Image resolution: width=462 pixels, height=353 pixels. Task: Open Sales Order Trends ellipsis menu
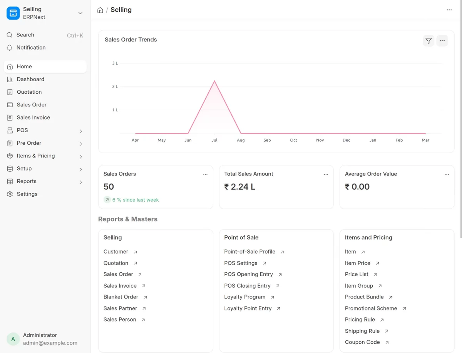(442, 41)
